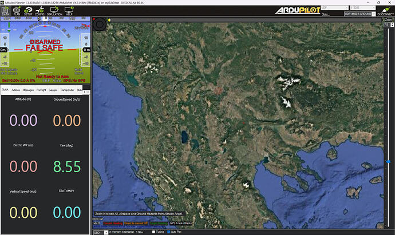The width and height of the screenshot is (395, 235).
Task: Open the DATA flight data screen
Action: (5, 11)
